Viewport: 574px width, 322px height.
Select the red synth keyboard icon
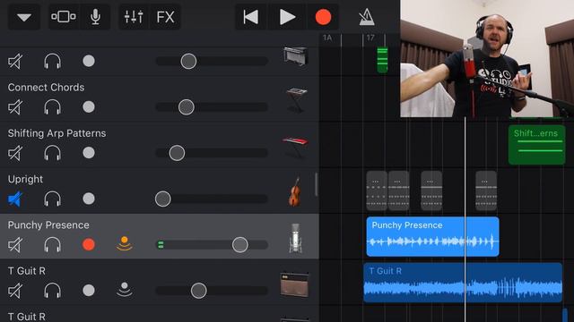[x=295, y=147]
